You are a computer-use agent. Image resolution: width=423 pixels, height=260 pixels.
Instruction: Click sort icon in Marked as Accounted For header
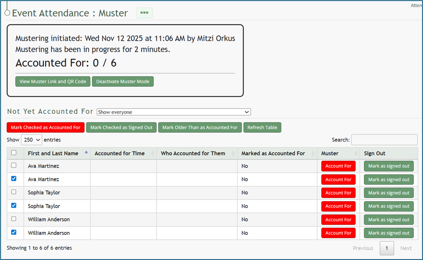313,153
